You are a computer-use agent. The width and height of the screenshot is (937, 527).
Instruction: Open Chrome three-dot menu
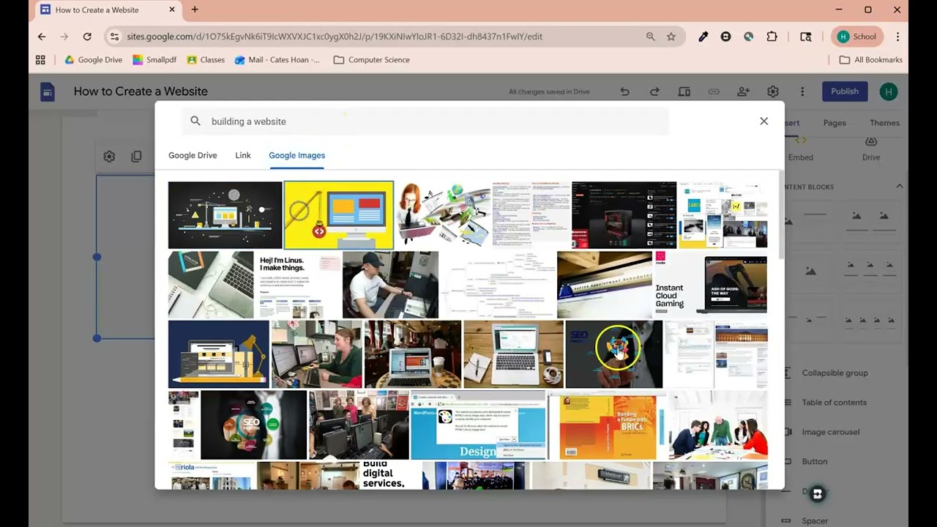(x=897, y=37)
